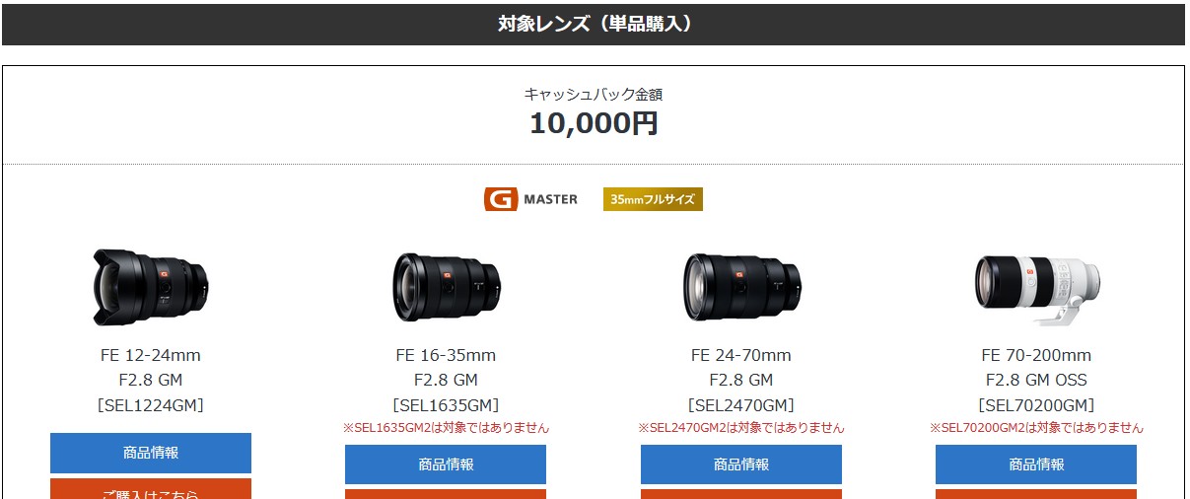The image size is (1190, 499).
Task: Click the G Master logo badge
Action: pos(531,199)
